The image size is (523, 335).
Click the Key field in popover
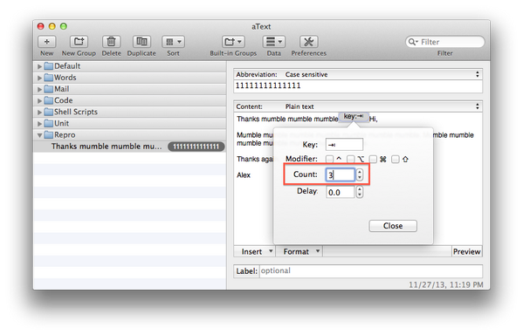[344, 145]
